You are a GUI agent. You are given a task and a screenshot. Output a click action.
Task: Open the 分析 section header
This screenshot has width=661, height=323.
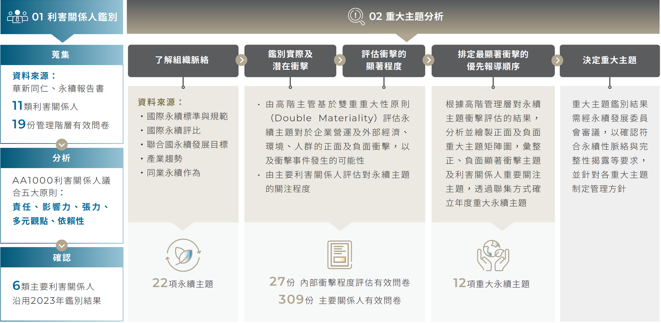coord(62,158)
